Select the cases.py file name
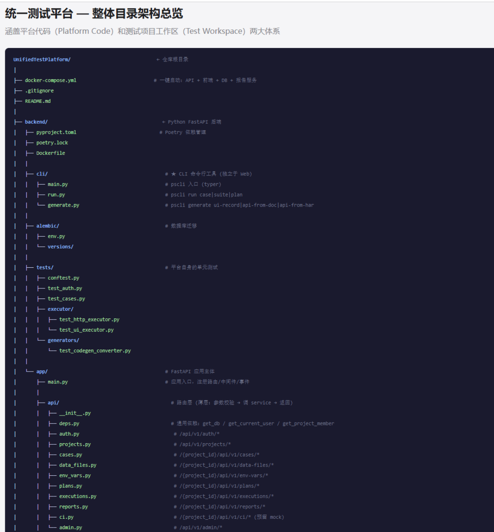Screen dimensions: 494x532 tap(70, 455)
